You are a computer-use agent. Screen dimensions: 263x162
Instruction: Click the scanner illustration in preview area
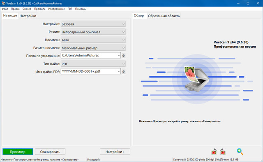point(196,79)
